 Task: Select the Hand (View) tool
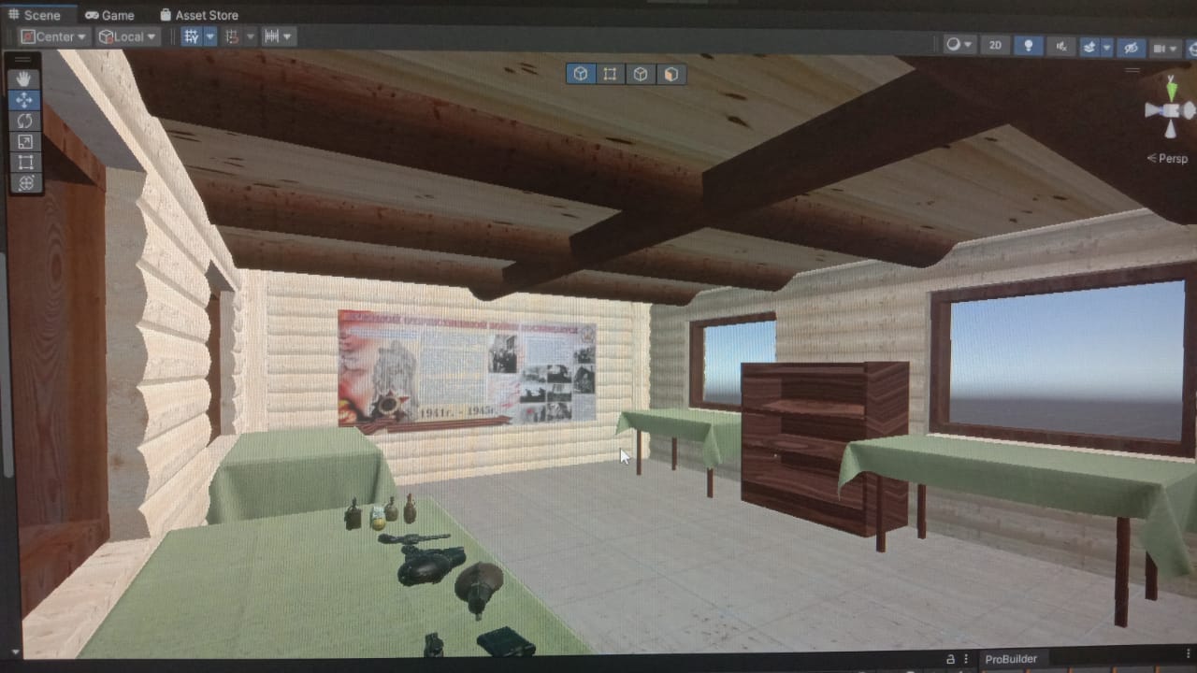tap(25, 79)
